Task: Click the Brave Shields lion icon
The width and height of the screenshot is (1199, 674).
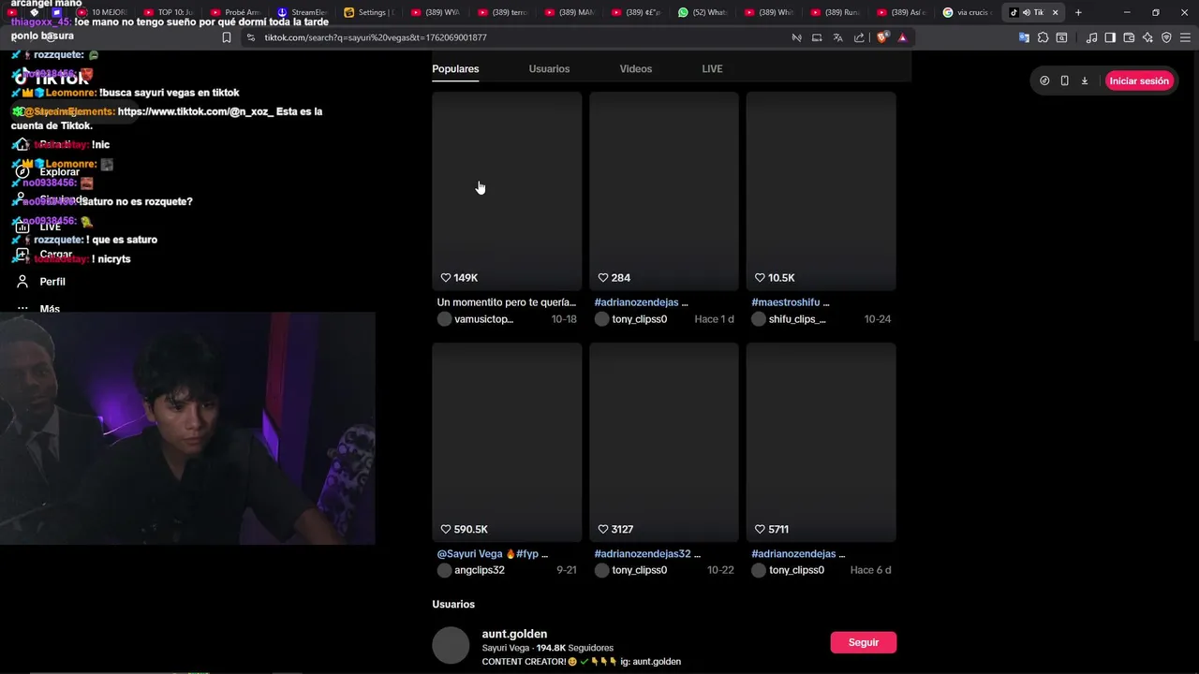Action: click(882, 37)
